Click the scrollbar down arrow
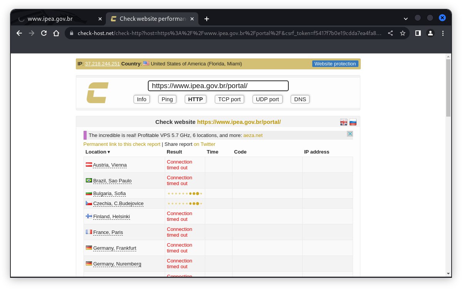 pos(448,273)
